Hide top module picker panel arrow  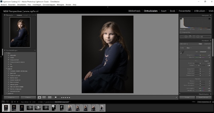point(108,7)
